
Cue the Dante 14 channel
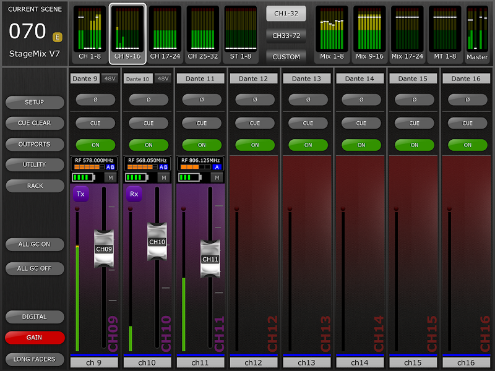tap(361, 123)
